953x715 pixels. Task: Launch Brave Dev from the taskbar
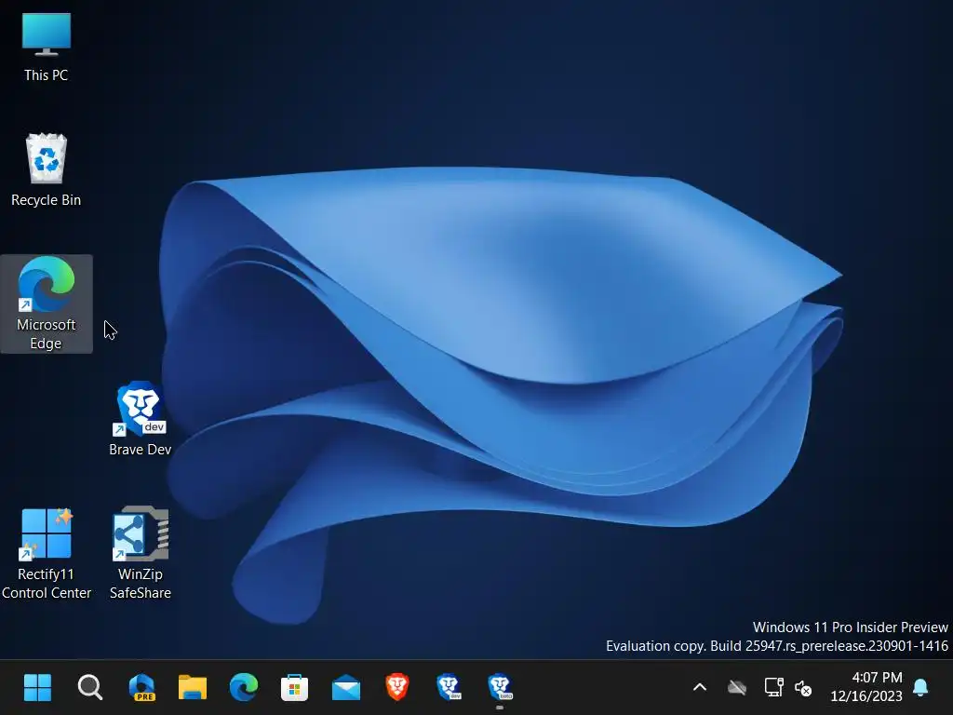click(x=449, y=688)
